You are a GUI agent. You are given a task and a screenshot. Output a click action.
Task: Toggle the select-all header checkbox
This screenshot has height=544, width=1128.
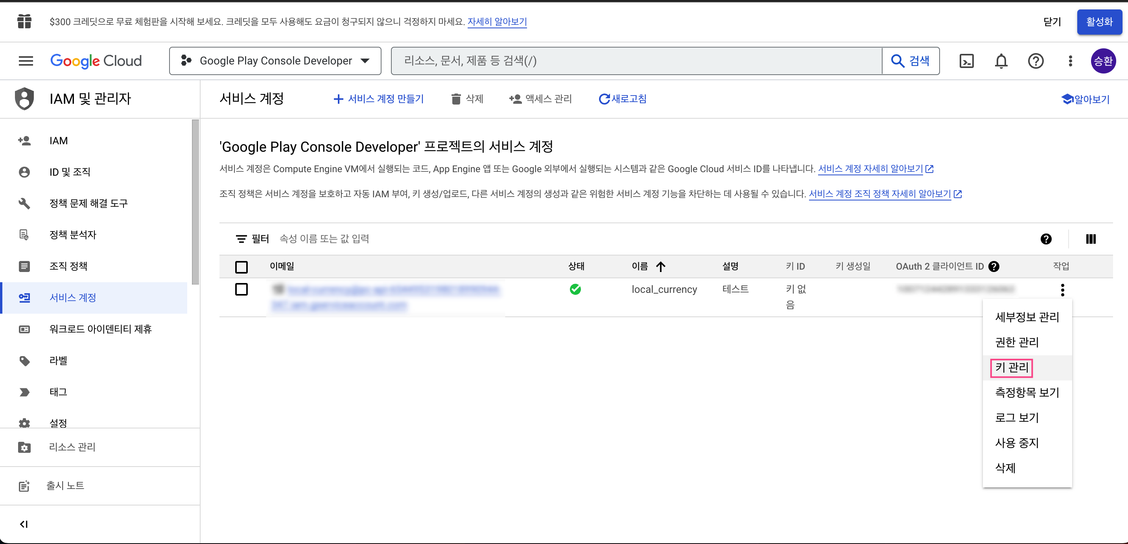pos(241,266)
